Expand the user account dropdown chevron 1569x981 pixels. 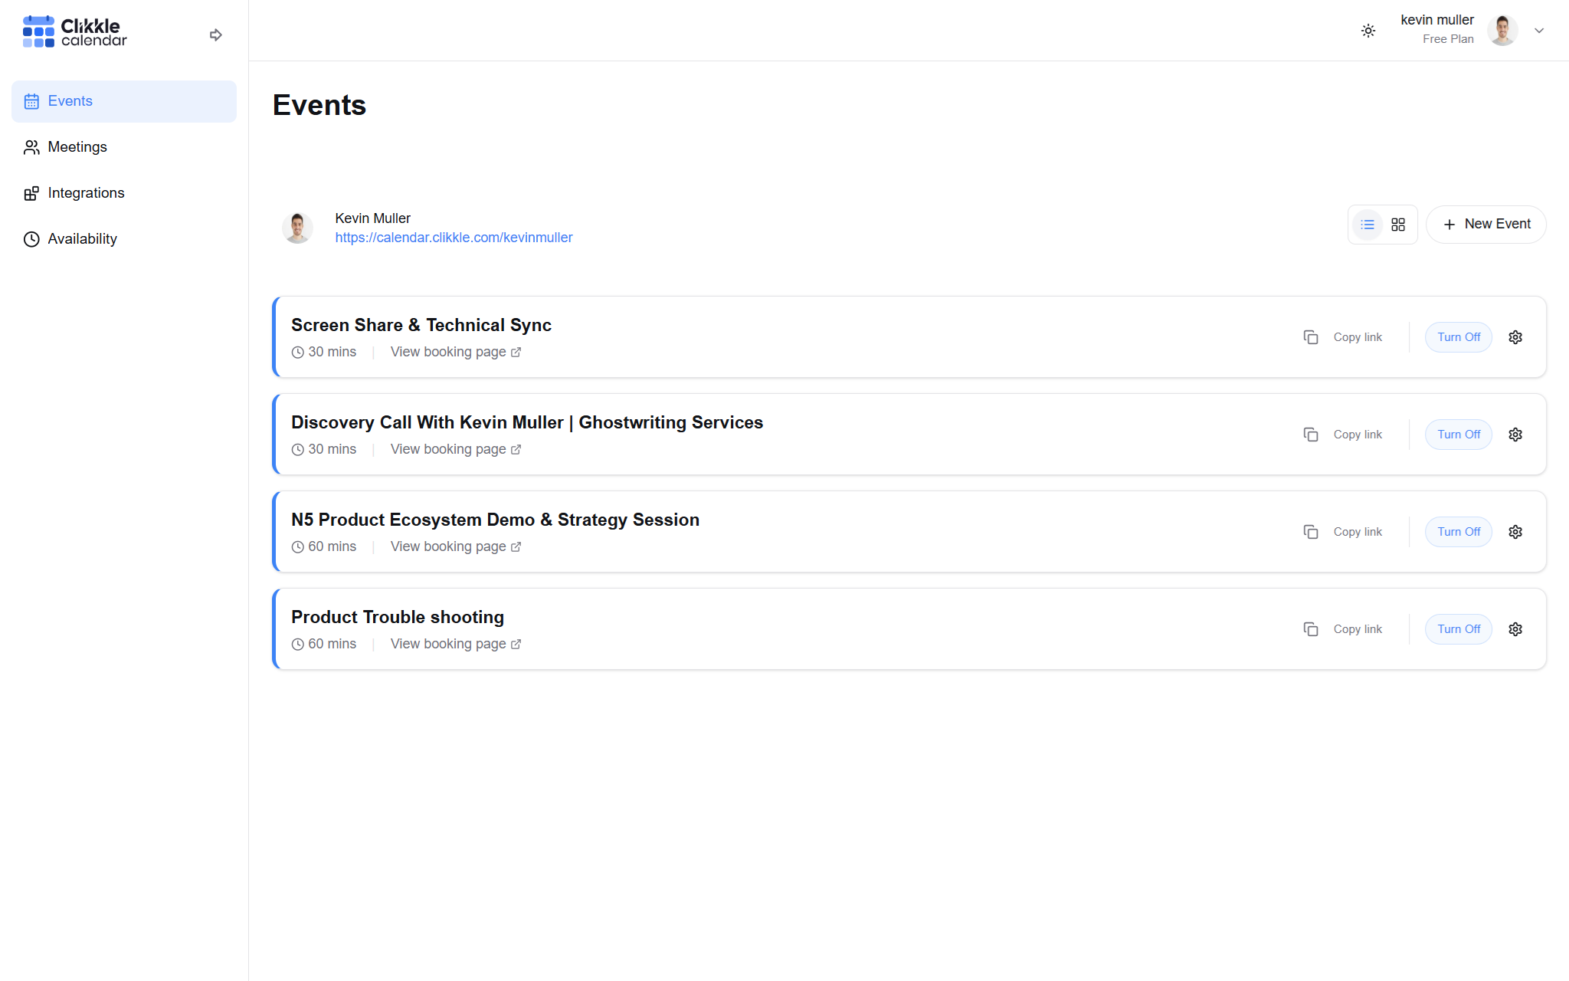(x=1539, y=31)
